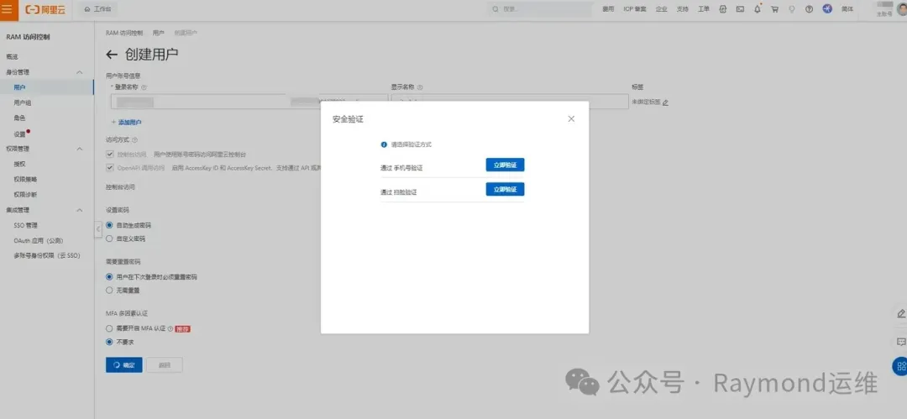Collapse the 身份管理 section
The width and height of the screenshot is (907, 419).
[80, 72]
